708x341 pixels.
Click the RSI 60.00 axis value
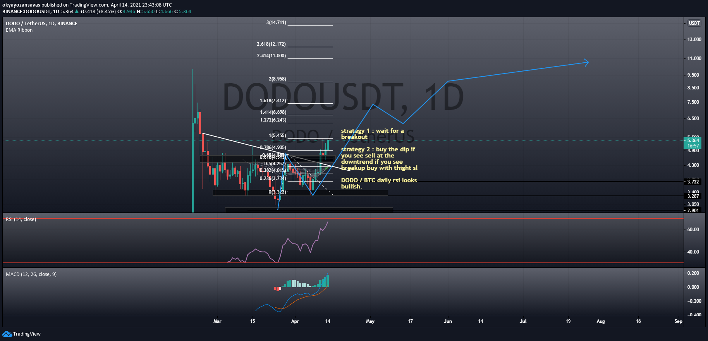693,230
